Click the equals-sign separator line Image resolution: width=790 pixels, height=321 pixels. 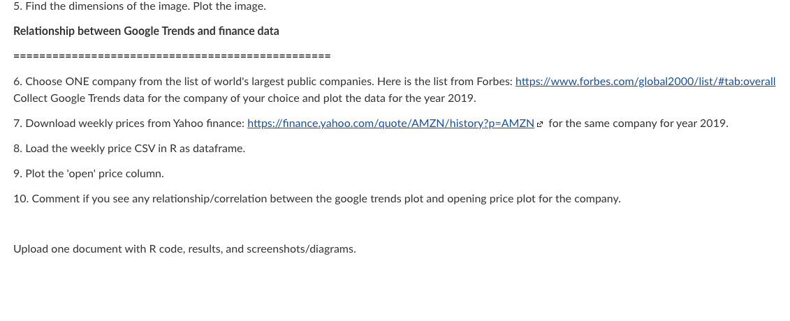click(x=172, y=56)
